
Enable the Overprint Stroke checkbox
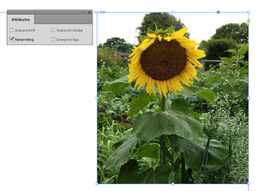click(53, 30)
